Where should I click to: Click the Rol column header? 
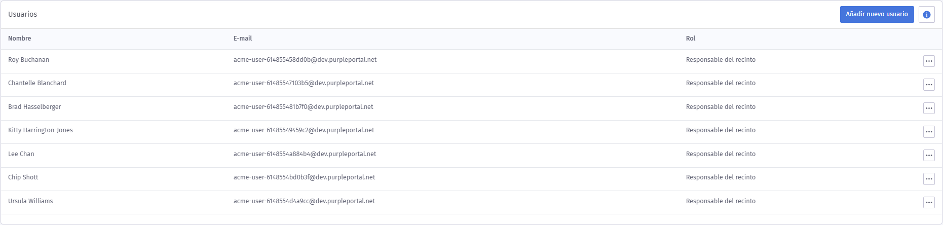click(x=691, y=39)
